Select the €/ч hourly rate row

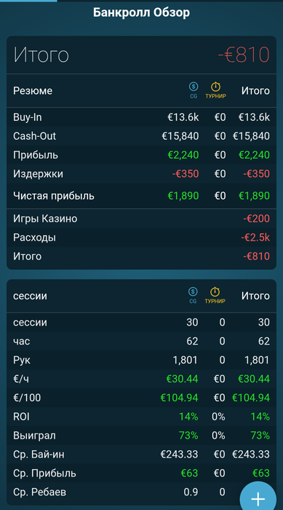pos(141,379)
